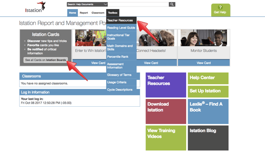Choose Math Domains and Skills item

click(121, 48)
